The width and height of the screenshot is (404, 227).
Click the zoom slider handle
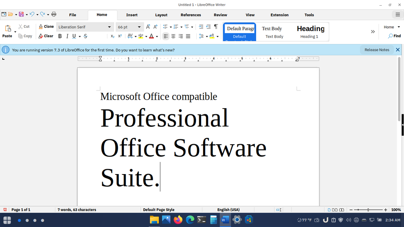(368, 210)
